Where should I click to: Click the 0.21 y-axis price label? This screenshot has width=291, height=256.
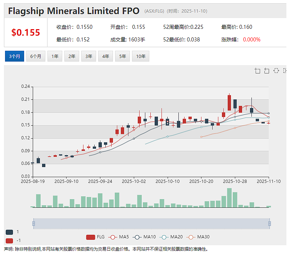coord(26,99)
